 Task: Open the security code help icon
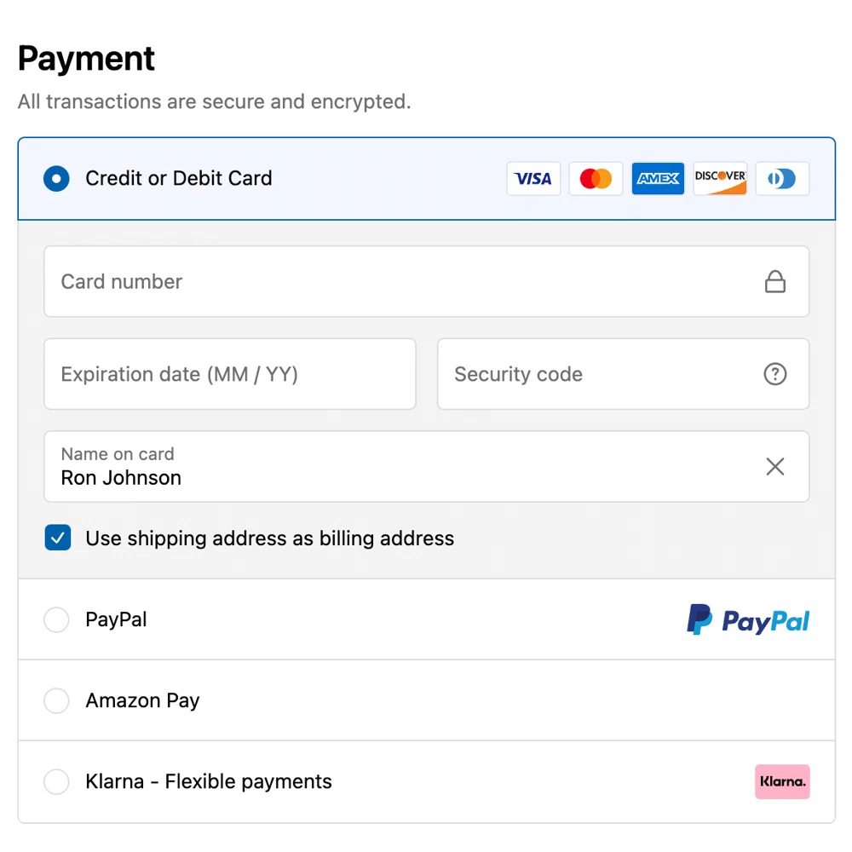pyautogui.click(x=774, y=374)
